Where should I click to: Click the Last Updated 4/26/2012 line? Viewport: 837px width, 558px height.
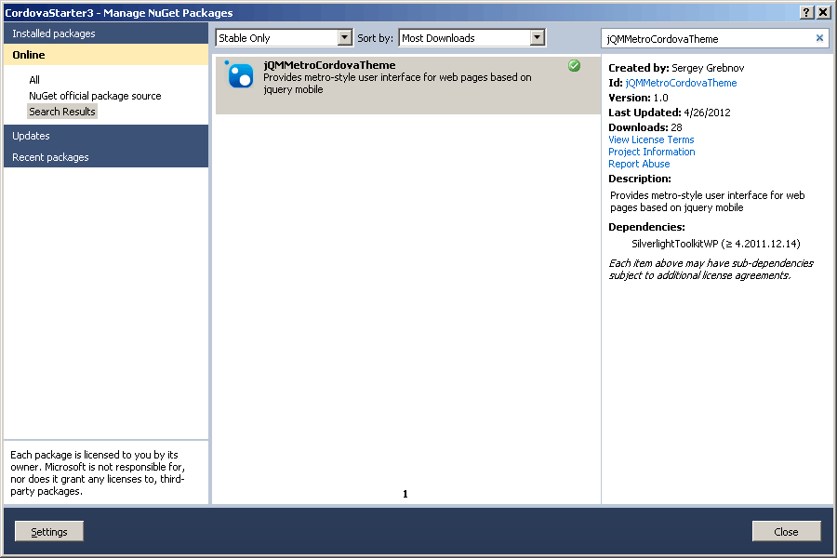pos(670,113)
